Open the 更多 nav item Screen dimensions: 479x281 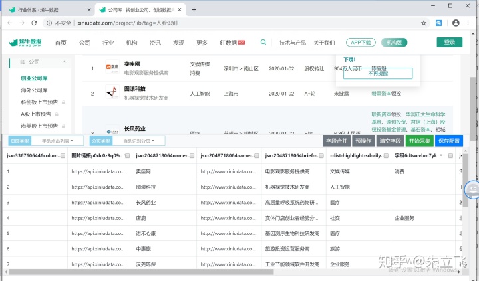pos(202,43)
